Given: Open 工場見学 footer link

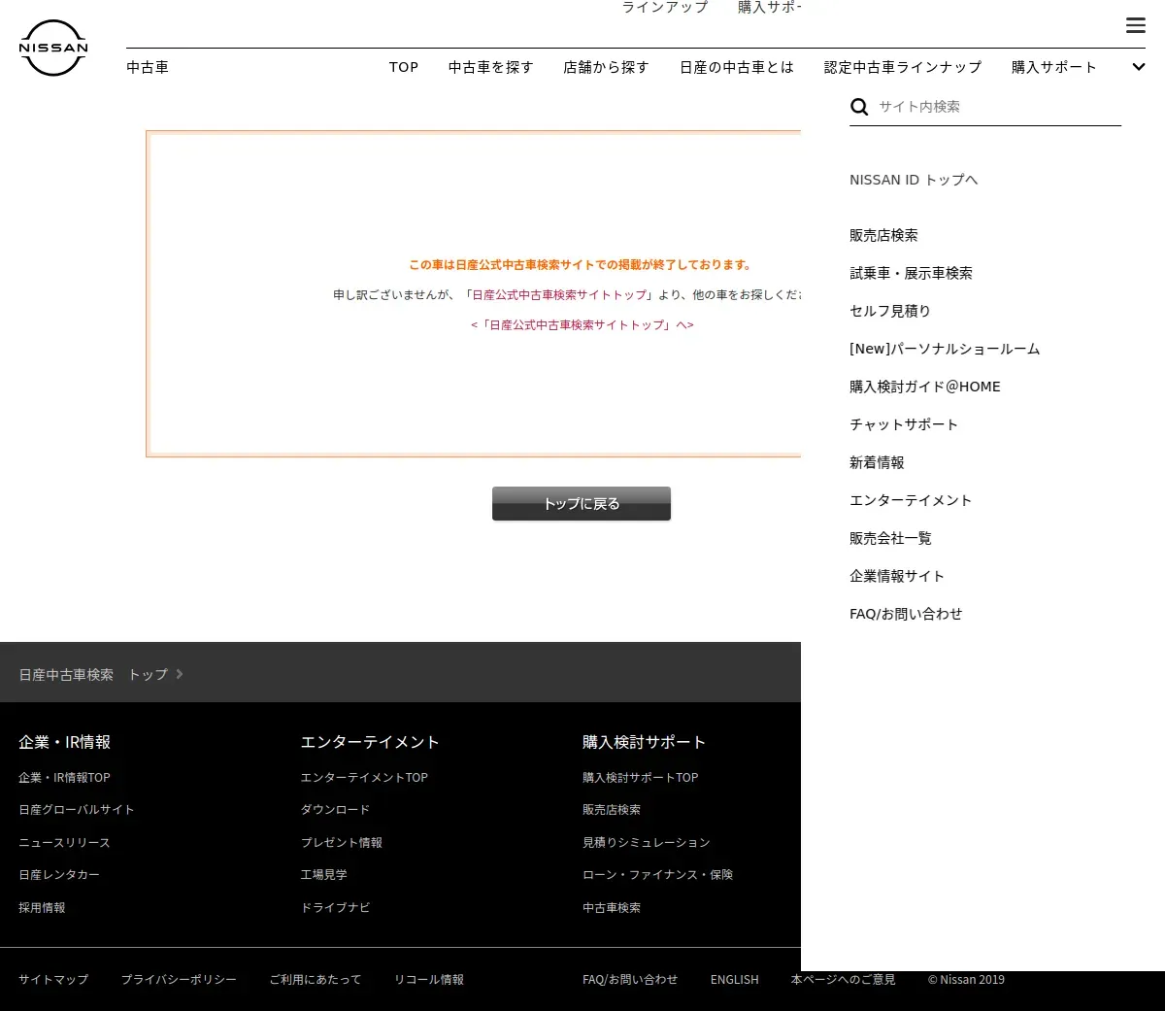Looking at the screenshot, I should 323,874.
